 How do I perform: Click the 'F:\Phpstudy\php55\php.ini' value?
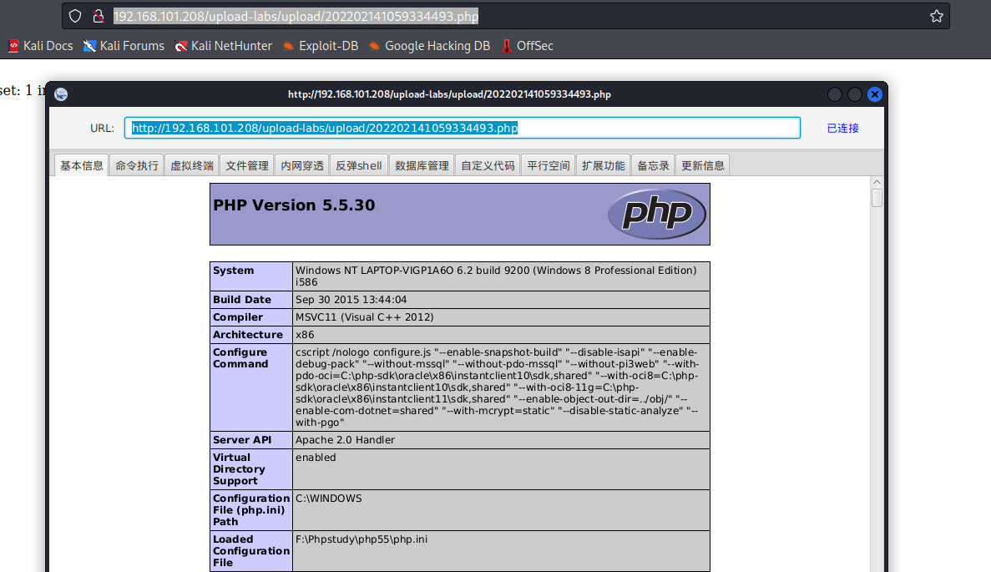tap(362, 539)
